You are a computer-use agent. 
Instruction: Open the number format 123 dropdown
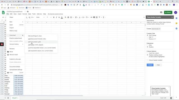pyautogui.click(x=32, y=17)
